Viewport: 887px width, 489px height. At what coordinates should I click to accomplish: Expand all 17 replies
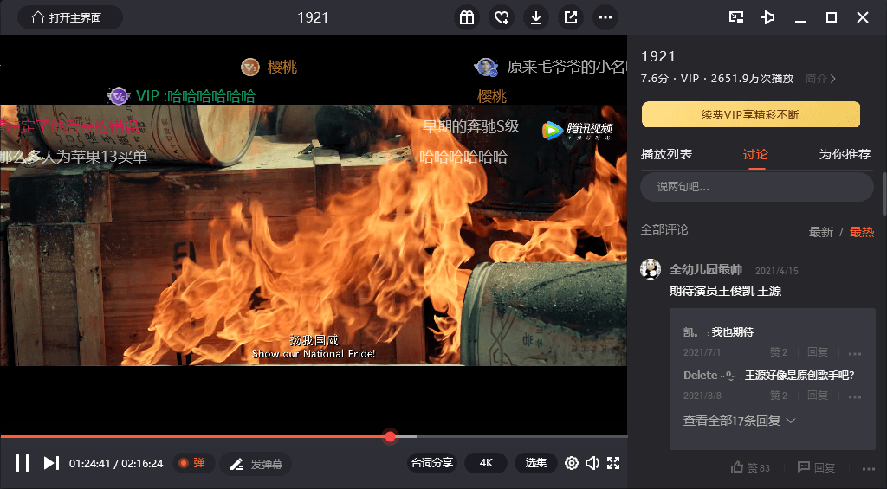click(x=739, y=421)
